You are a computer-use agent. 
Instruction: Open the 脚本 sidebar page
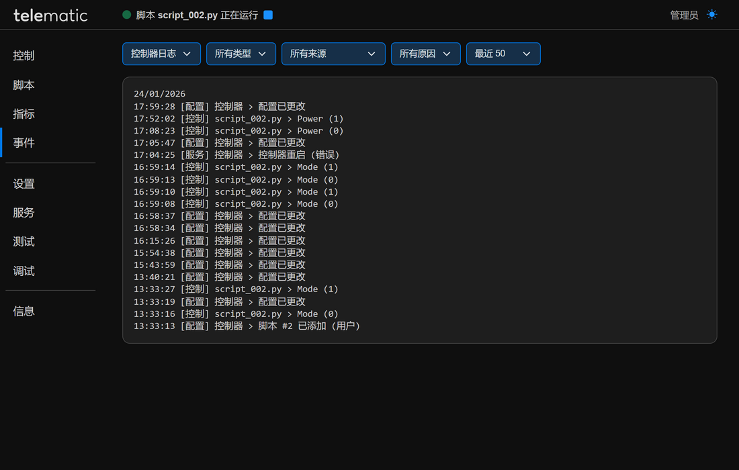pos(24,85)
